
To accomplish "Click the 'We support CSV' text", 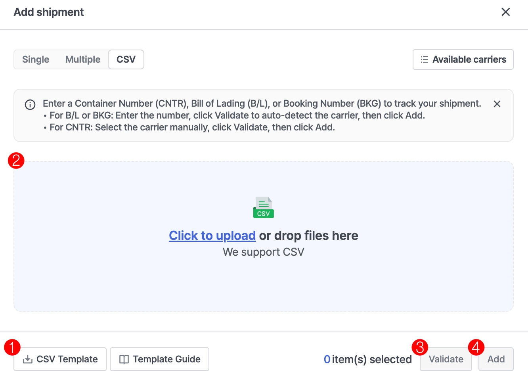I will pyautogui.click(x=264, y=252).
